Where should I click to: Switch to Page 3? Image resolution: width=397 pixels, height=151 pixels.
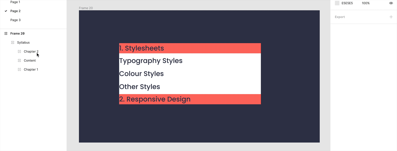(15, 20)
